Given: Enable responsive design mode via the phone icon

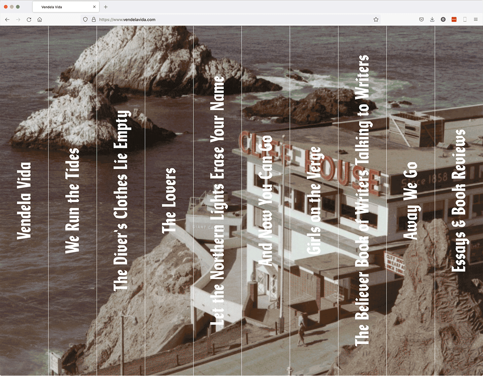Looking at the screenshot, I should [x=465, y=19].
